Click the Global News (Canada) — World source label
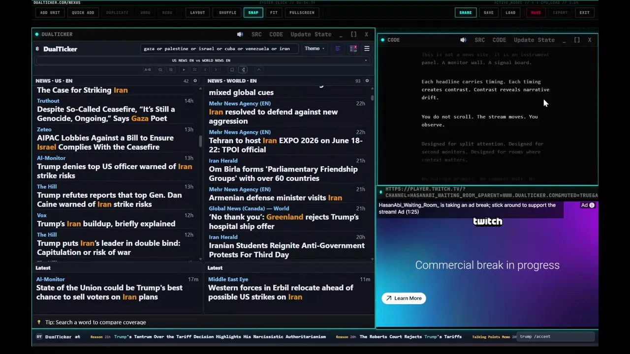The image size is (630, 354). (x=249, y=208)
